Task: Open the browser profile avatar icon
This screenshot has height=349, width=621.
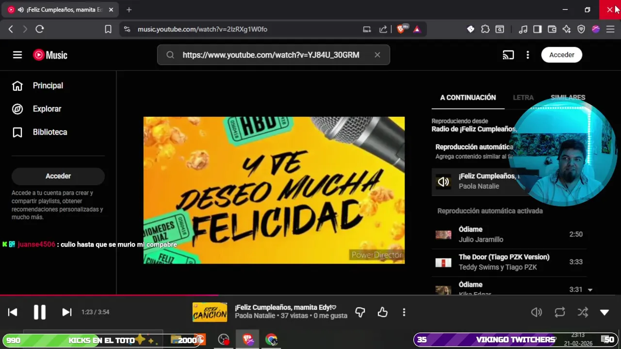Action: [x=596, y=29]
